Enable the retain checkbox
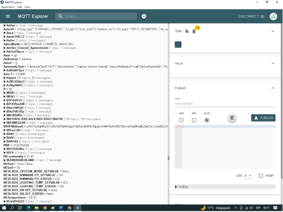283x212 pixels. (261, 176)
